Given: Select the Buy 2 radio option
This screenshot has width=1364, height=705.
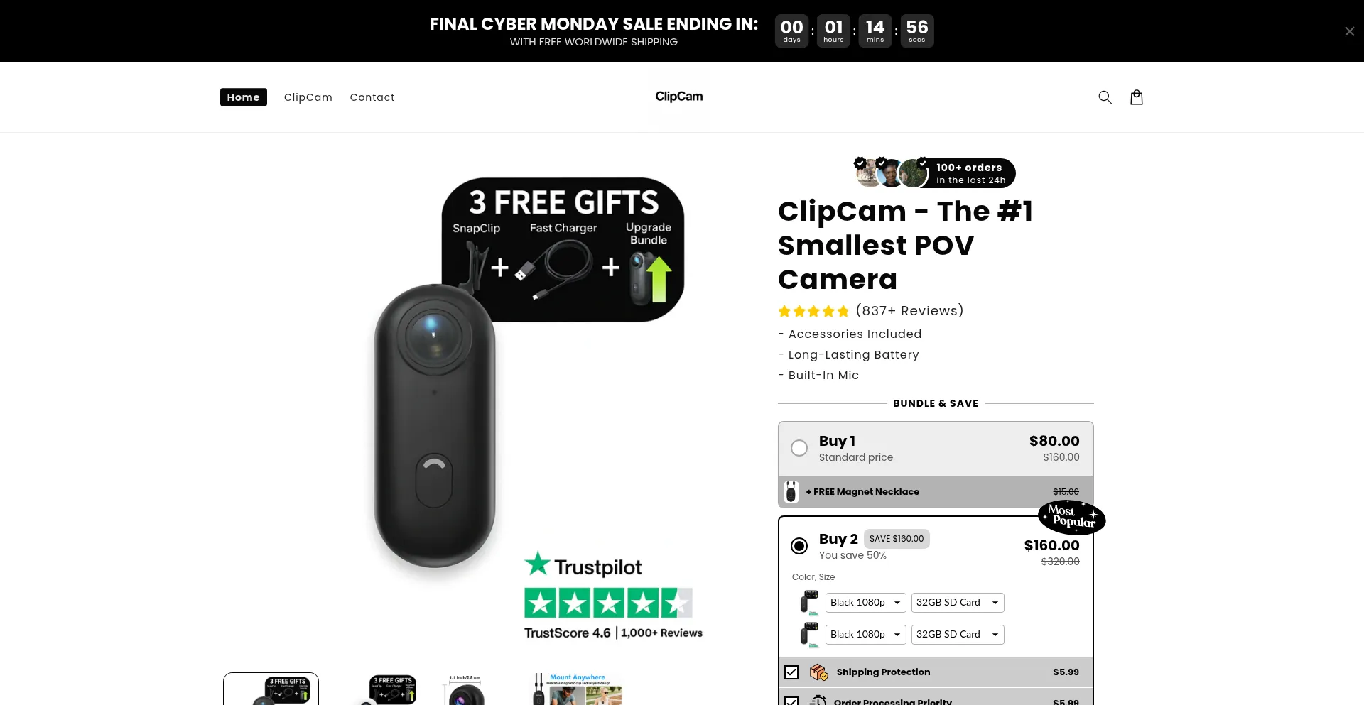Looking at the screenshot, I should tap(799, 546).
